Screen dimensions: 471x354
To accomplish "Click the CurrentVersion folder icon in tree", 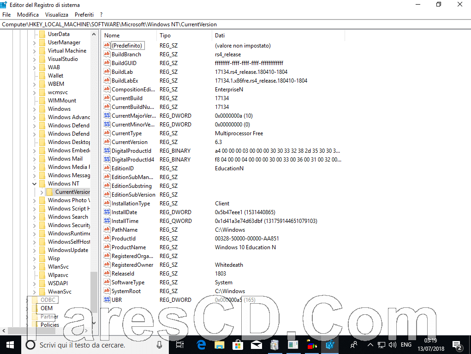I will tap(50, 192).
